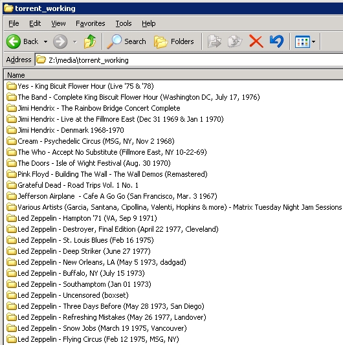Click the Move To folder icon
Screen dimensions: 343x345
click(x=214, y=41)
